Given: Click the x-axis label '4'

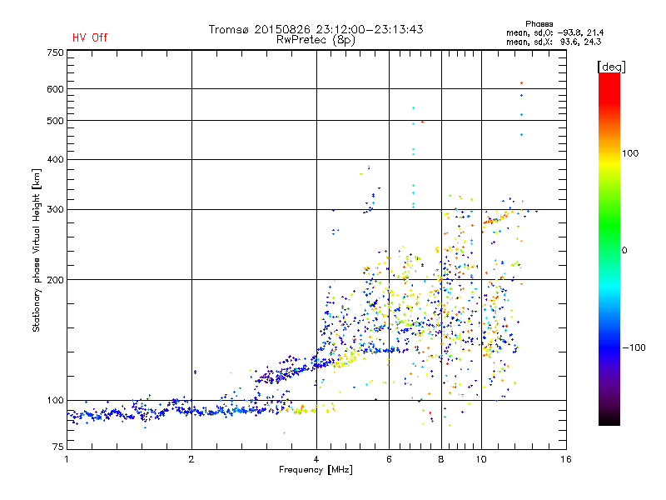Looking at the screenshot, I should [316, 459].
